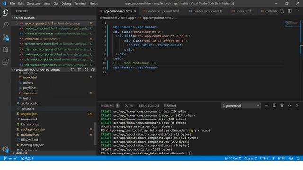Open the Selection menu
Viewport: 303px width, 170px height.
(x=34, y=3)
